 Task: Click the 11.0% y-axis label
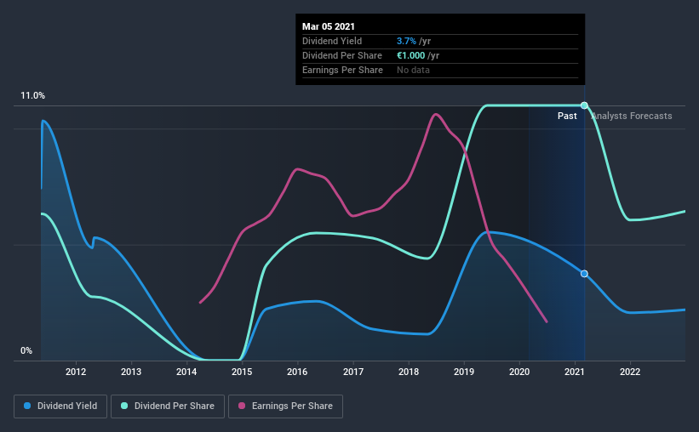(x=32, y=95)
